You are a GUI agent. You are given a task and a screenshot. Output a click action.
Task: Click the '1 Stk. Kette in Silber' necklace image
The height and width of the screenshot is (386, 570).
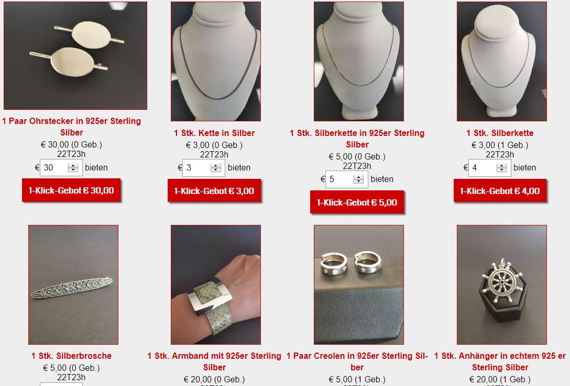pos(216,61)
